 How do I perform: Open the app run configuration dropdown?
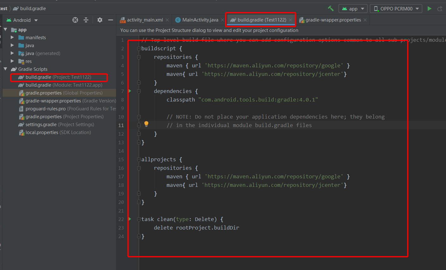tap(353, 9)
